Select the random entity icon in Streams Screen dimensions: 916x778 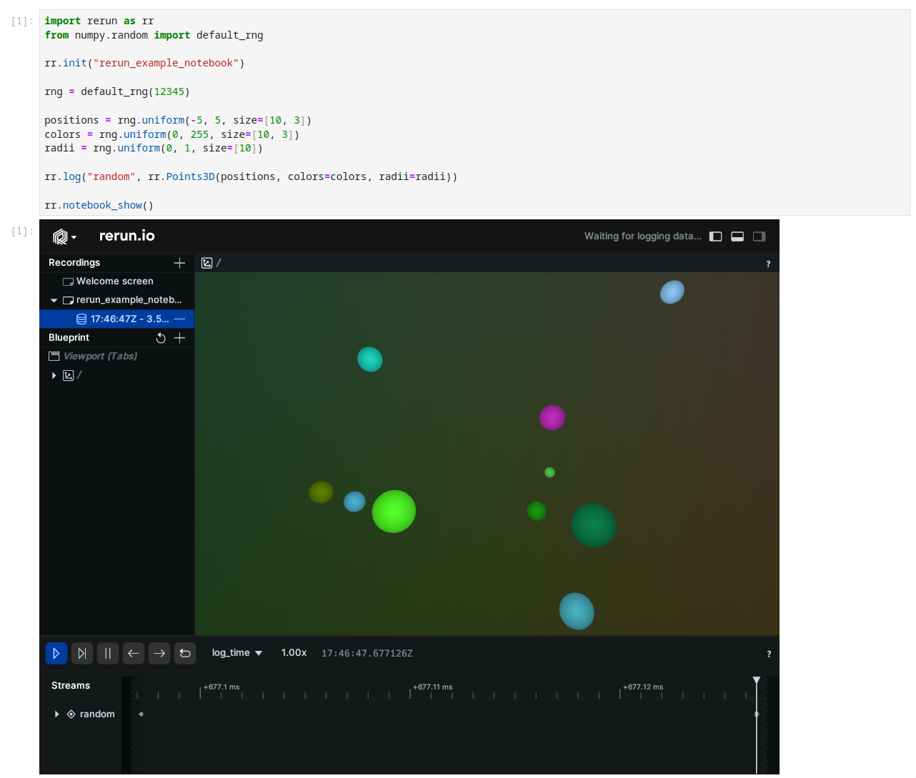[x=71, y=714]
